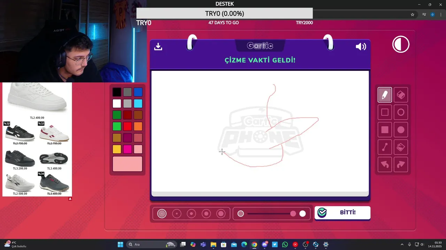The height and width of the screenshot is (250, 446).
Task: Open Discord from the taskbar
Action: (265, 244)
